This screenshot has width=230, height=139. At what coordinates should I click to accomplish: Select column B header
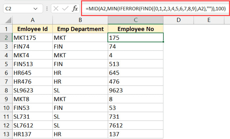pyautogui.click(x=80, y=20)
